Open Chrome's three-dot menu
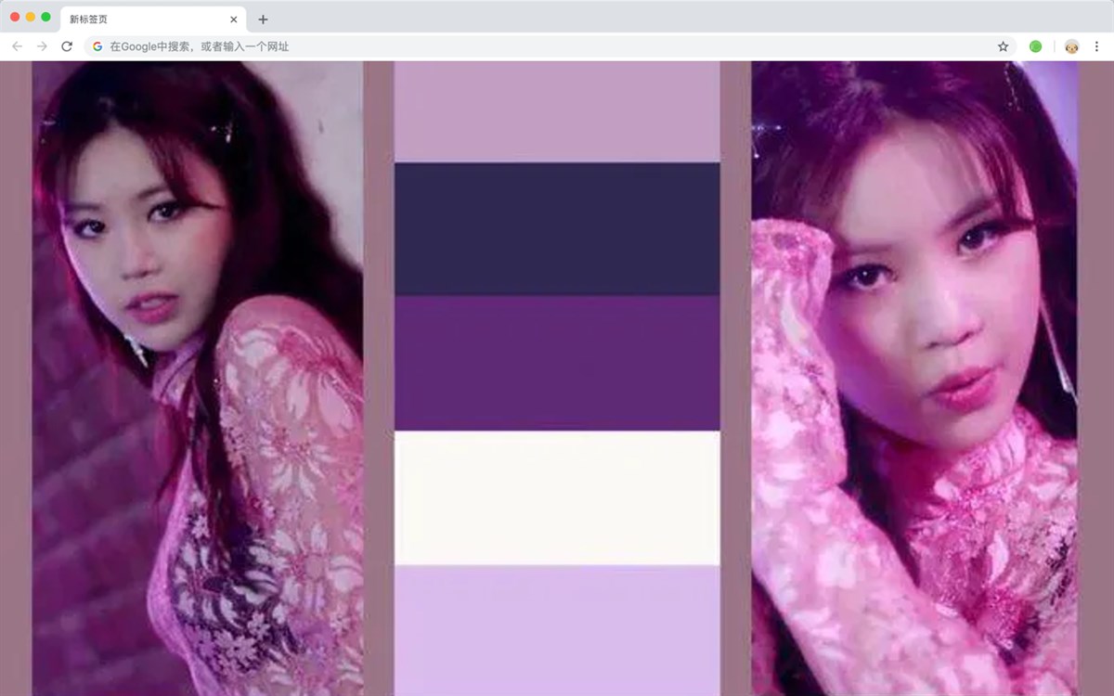This screenshot has height=696, width=1114. tap(1096, 46)
